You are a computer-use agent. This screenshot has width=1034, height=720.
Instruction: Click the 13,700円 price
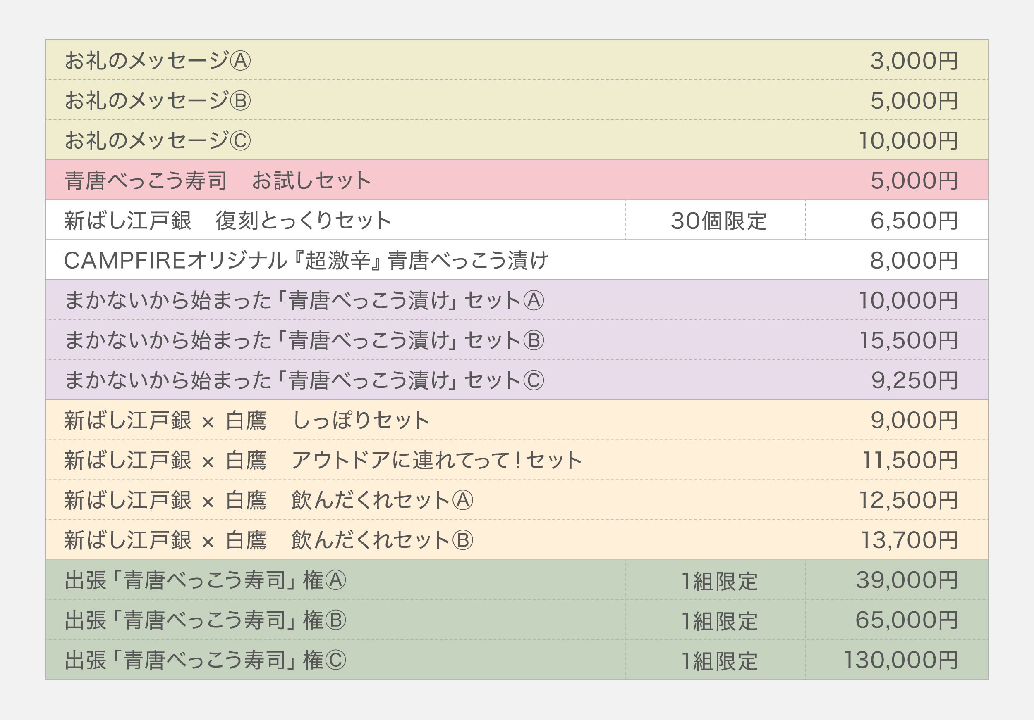click(909, 540)
